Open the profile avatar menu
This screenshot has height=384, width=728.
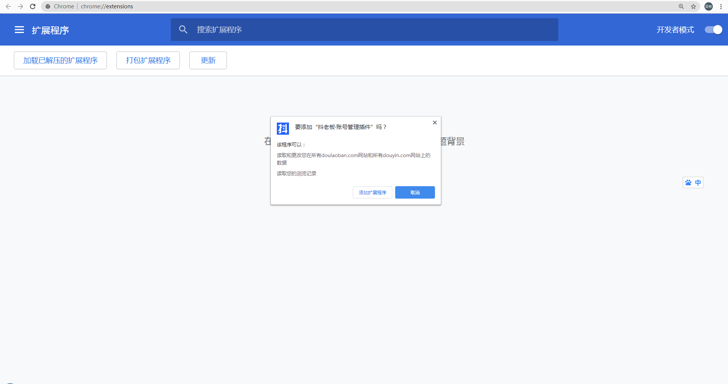pyautogui.click(x=709, y=6)
